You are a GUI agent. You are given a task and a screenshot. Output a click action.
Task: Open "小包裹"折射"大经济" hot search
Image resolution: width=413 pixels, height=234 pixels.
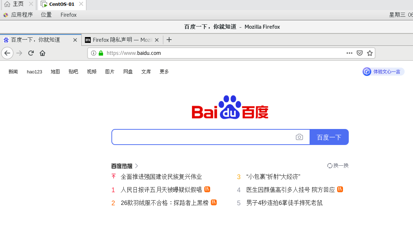pos(273,177)
